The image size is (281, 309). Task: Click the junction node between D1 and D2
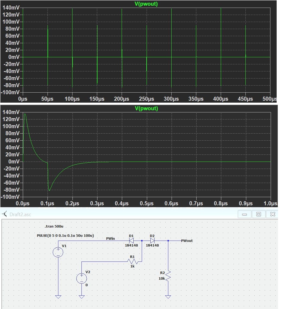pos(142,241)
